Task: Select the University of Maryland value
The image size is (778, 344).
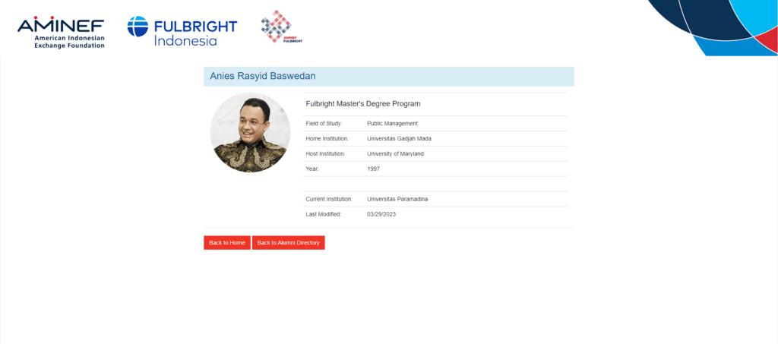Action: tap(395, 153)
